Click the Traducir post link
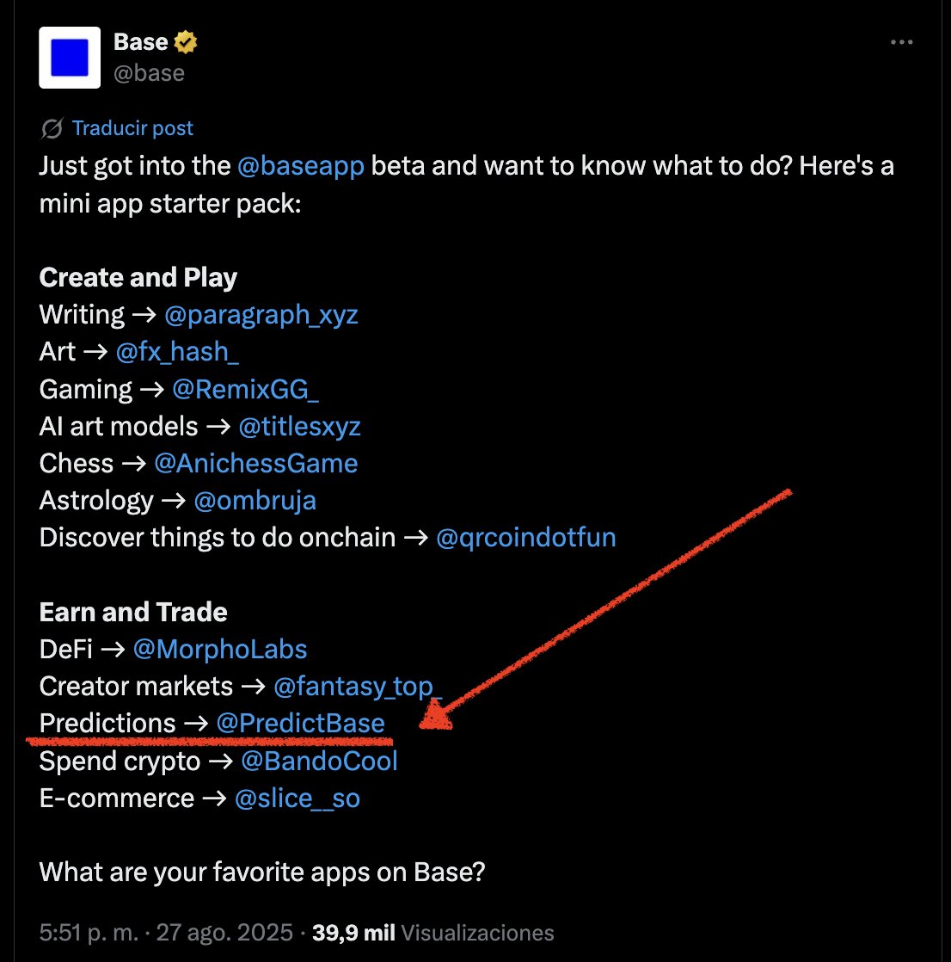The image size is (951, 962). click(132, 129)
